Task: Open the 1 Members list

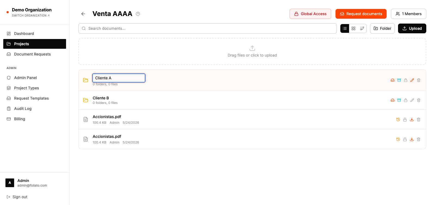Action: 409,14
